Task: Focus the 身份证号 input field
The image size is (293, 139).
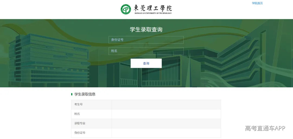Action: [x=146, y=40]
